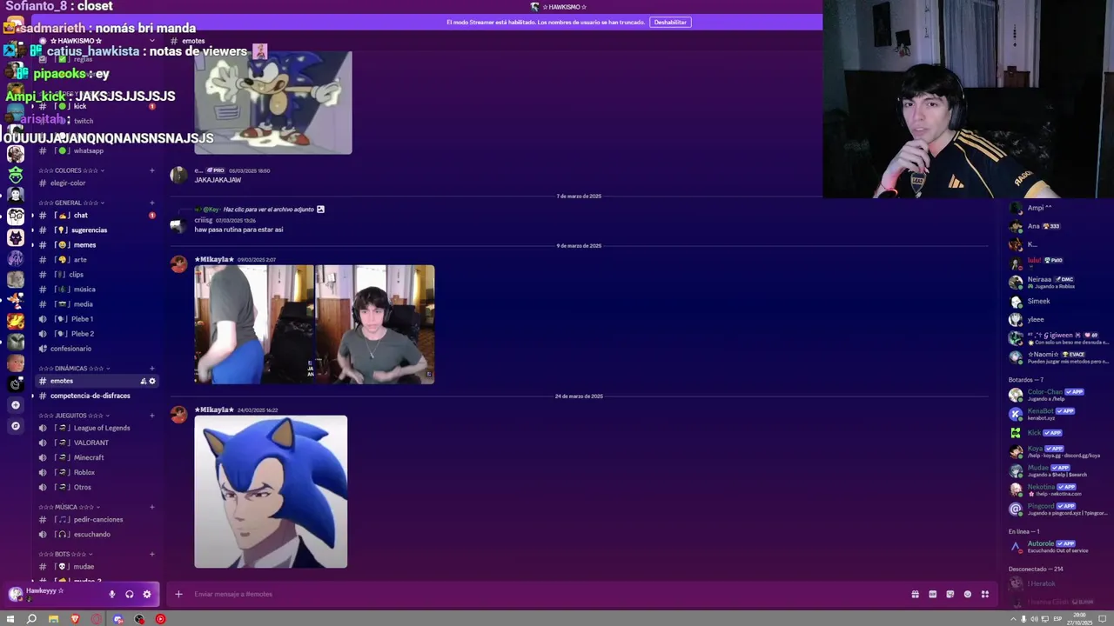Focus the 'Enviar mensaje a #emotes' field
1114x626 pixels.
coord(548,594)
